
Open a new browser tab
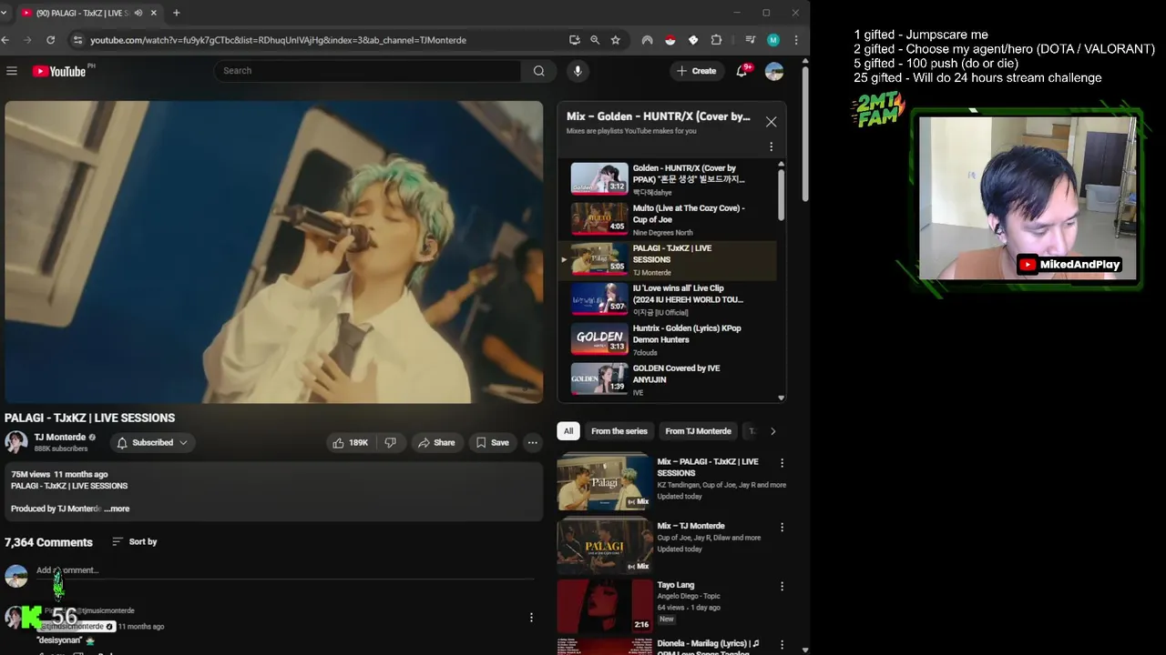point(176,13)
